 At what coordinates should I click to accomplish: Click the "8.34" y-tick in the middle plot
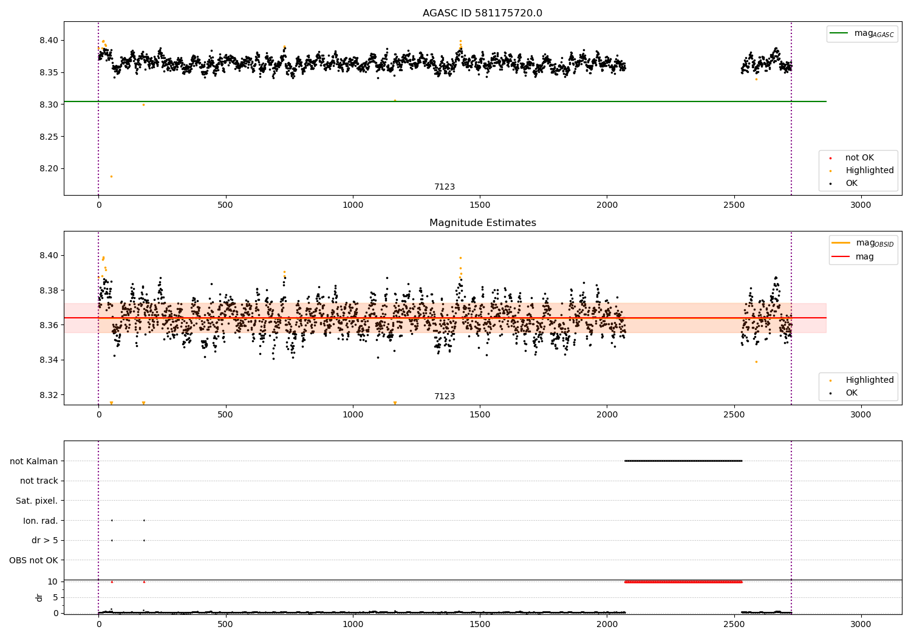pyautogui.click(x=49, y=361)
